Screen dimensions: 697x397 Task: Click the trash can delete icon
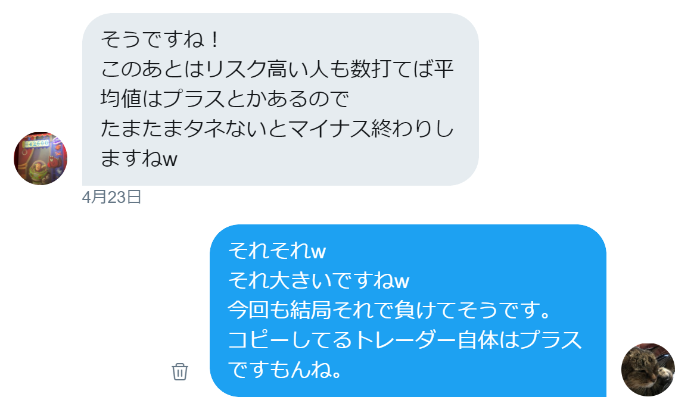coord(180,371)
